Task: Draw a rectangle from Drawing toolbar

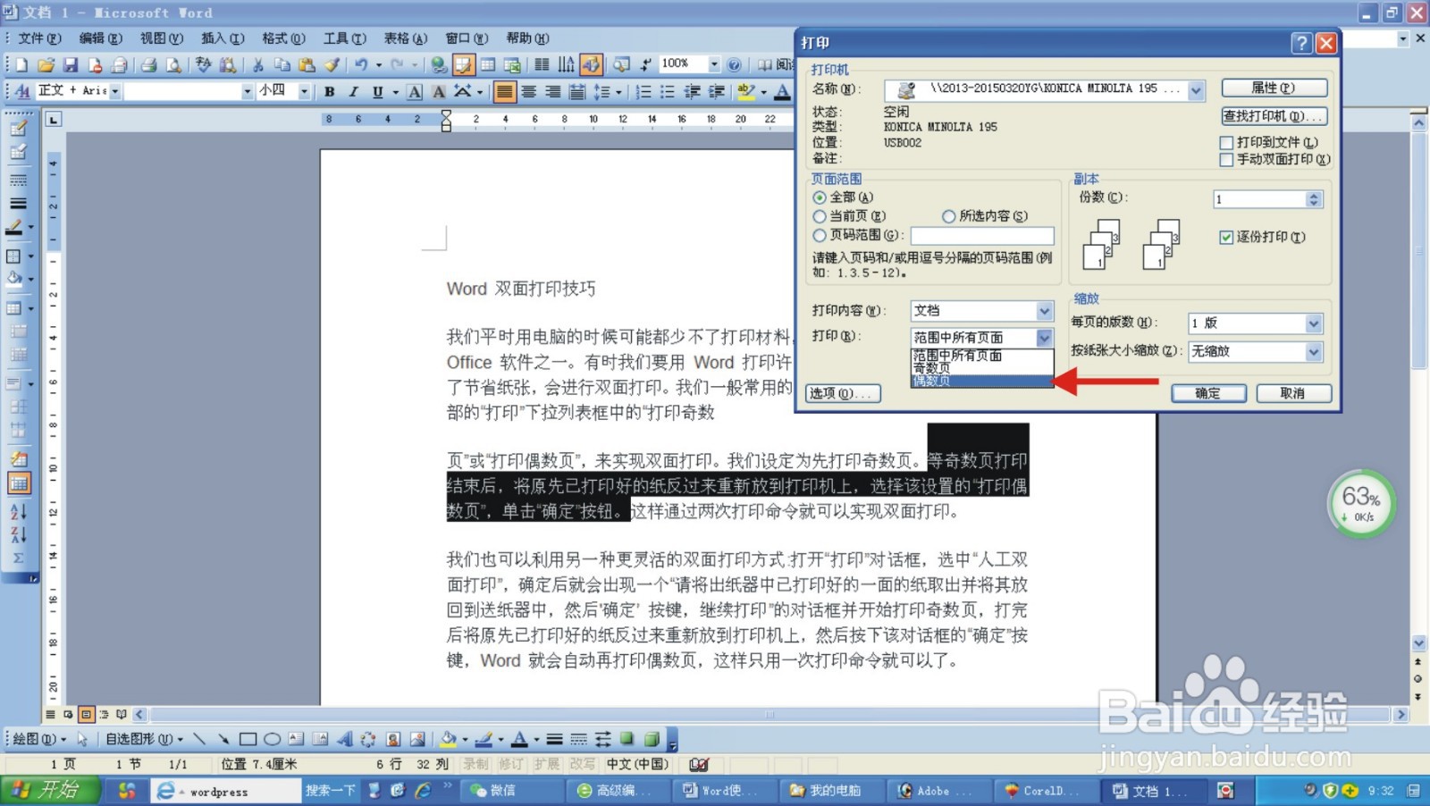Action: (x=248, y=739)
